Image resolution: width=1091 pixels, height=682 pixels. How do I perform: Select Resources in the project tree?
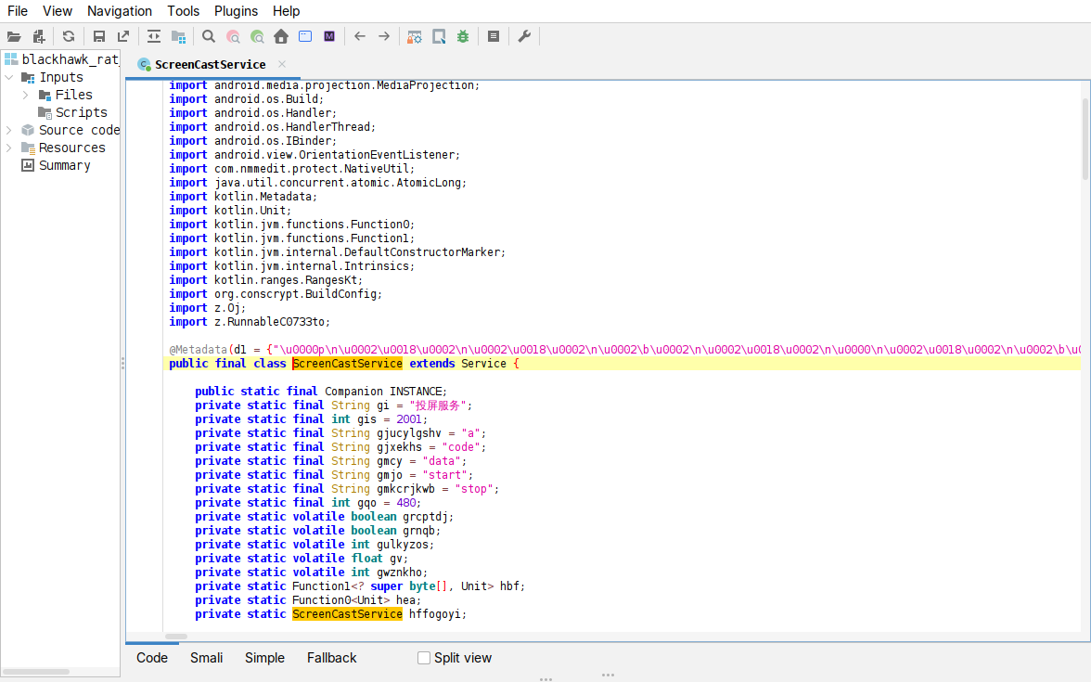pyautogui.click(x=71, y=148)
